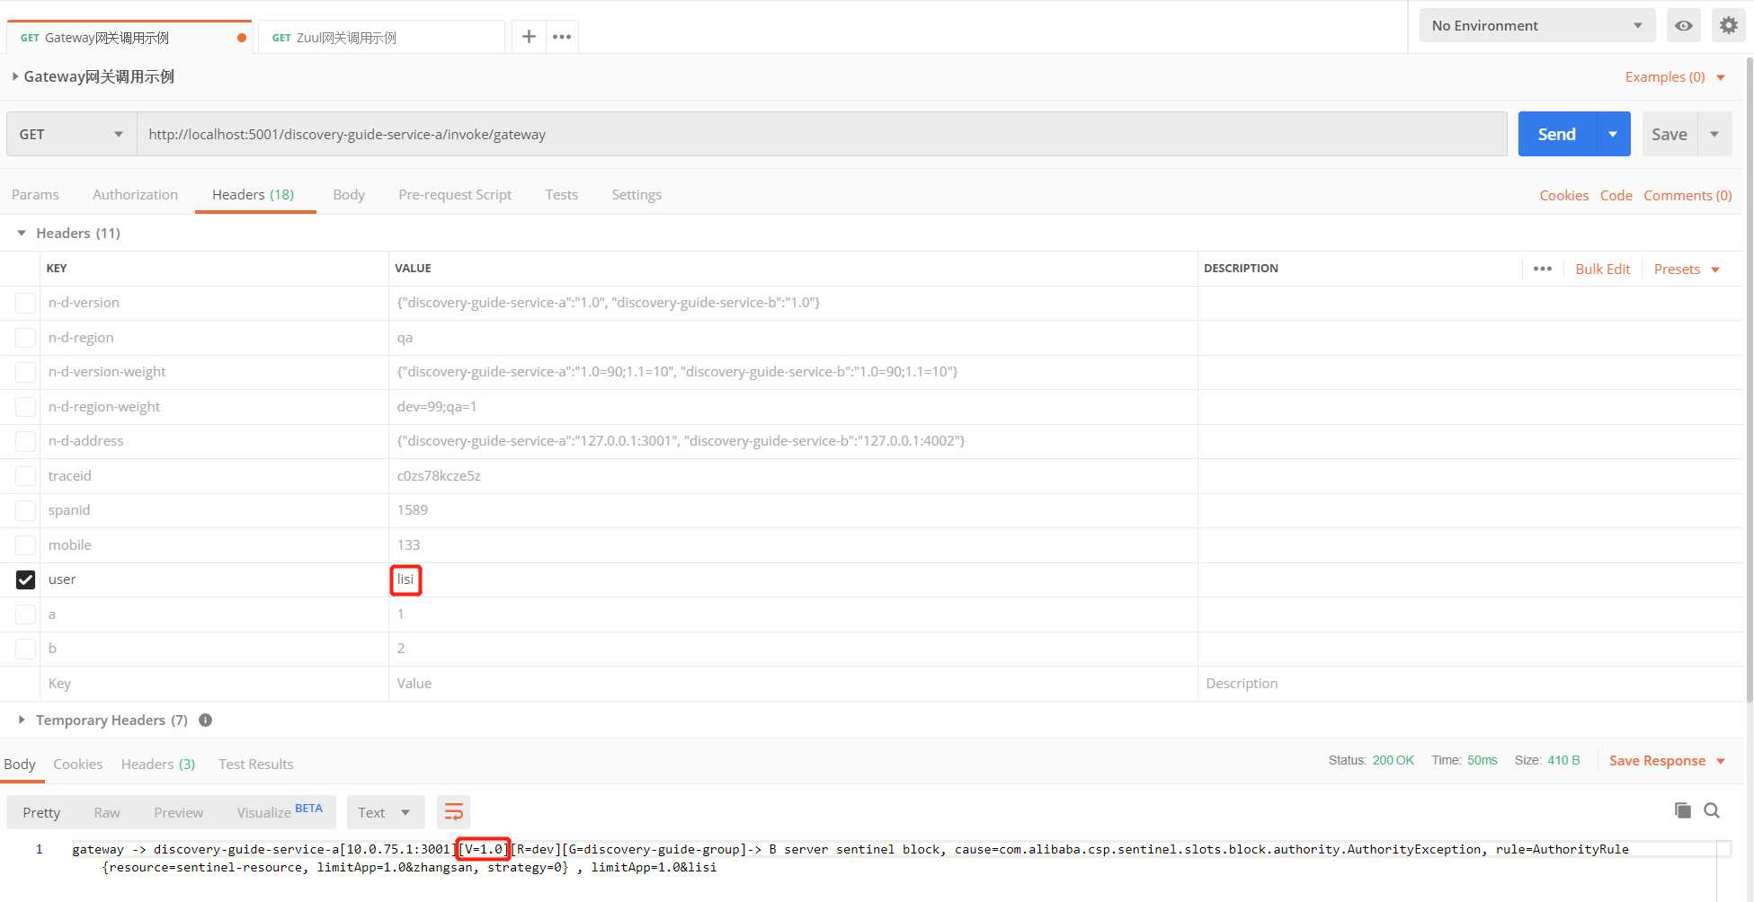Switch to the Params tab
Image resolution: width=1754 pixels, height=902 pixels.
pyautogui.click(x=35, y=194)
